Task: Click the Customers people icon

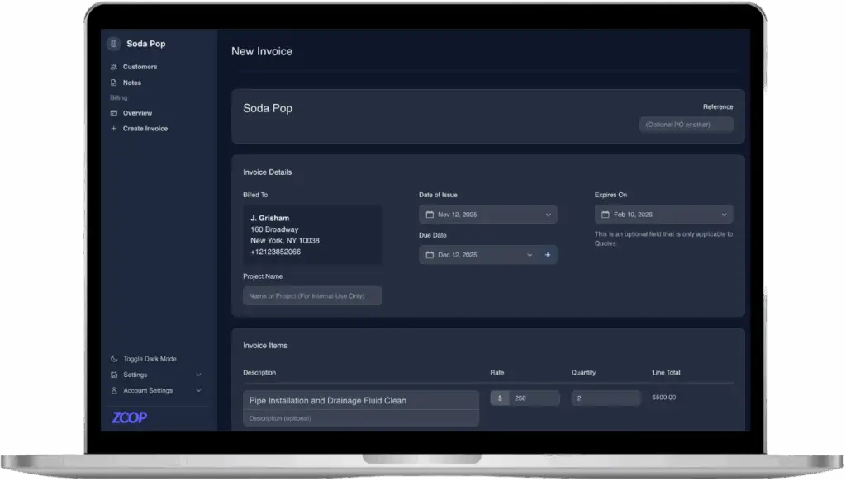Action: click(114, 67)
